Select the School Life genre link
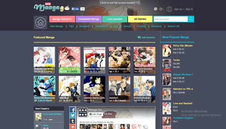This screenshot has height=129, width=226. (x=173, y=26)
